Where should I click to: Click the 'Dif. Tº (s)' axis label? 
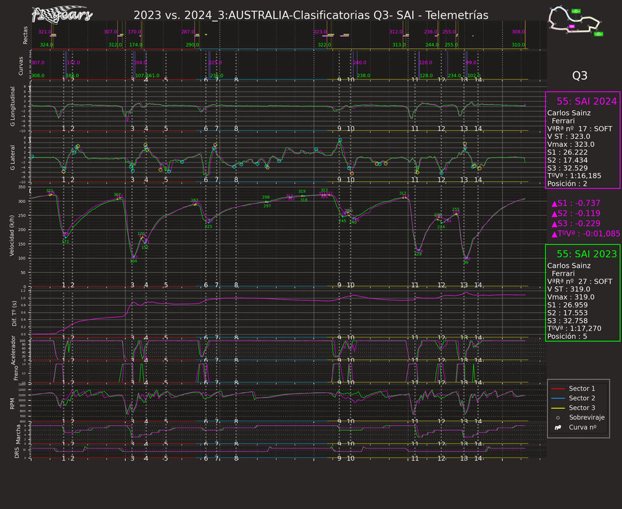[x=14, y=314]
